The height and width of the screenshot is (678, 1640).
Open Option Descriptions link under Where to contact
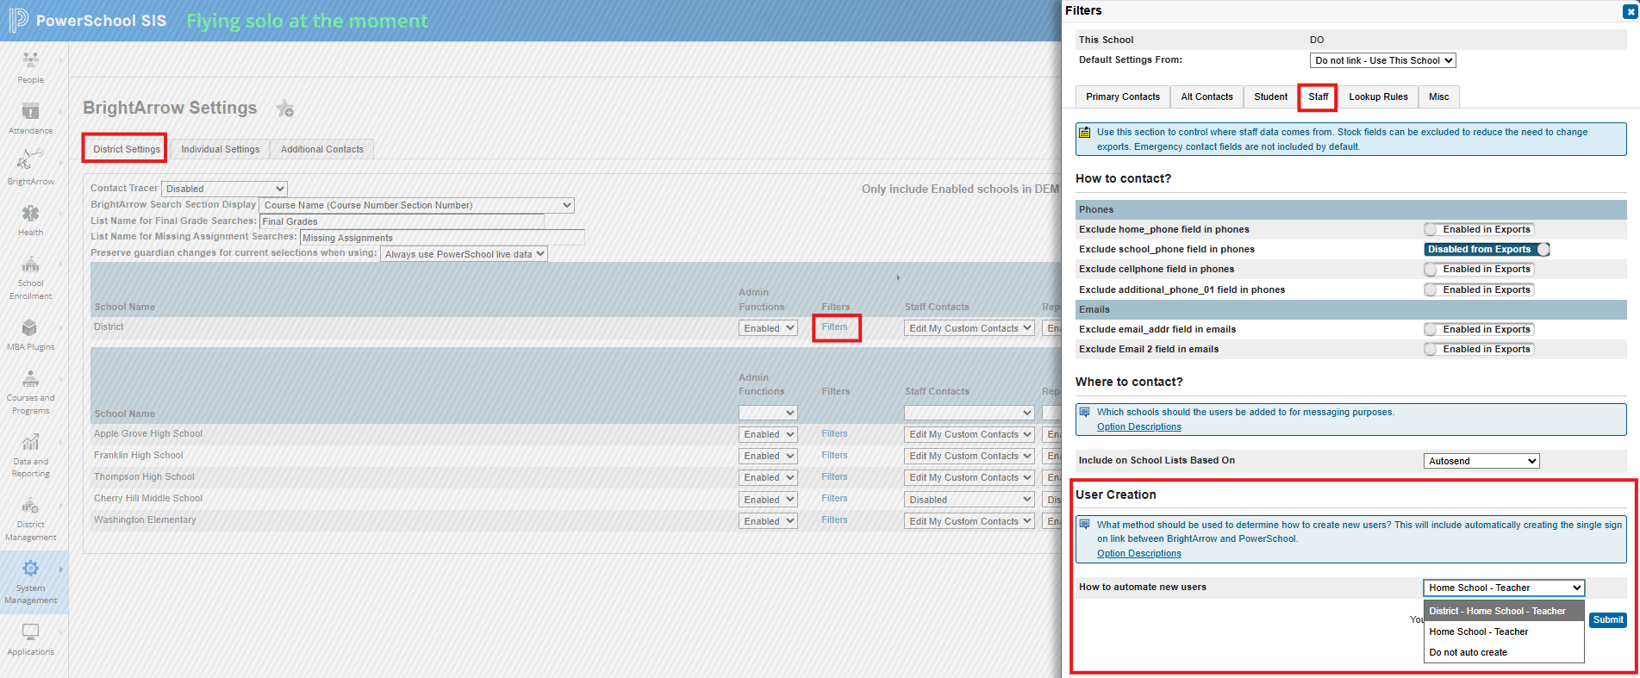1138,426
